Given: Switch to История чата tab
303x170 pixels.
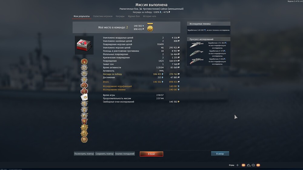Looking at the screenshot, I should [x=150, y=16].
